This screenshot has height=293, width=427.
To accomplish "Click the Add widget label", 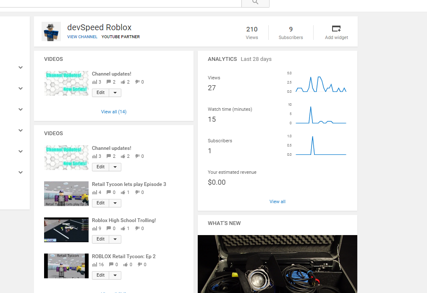I will tap(336, 37).
